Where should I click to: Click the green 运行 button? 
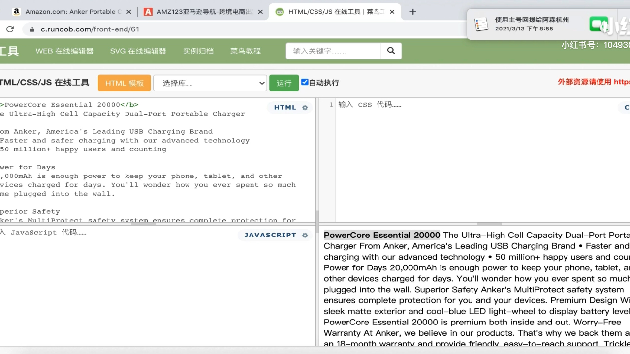point(284,83)
